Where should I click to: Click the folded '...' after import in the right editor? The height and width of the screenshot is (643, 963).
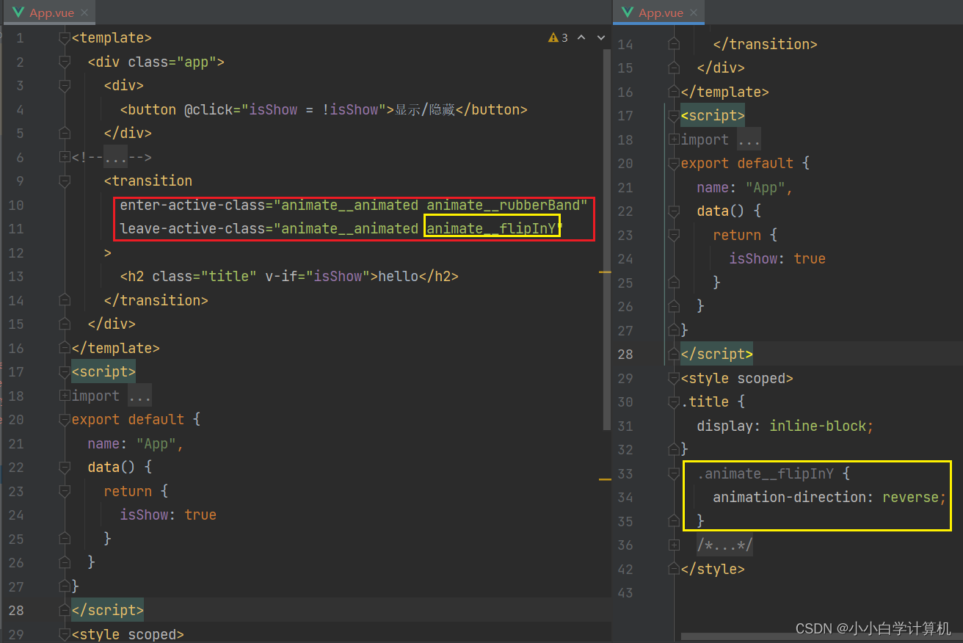point(749,139)
